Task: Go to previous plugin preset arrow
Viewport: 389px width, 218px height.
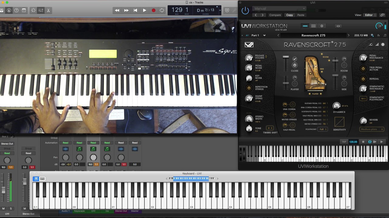Action: click(x=256, y=15)
